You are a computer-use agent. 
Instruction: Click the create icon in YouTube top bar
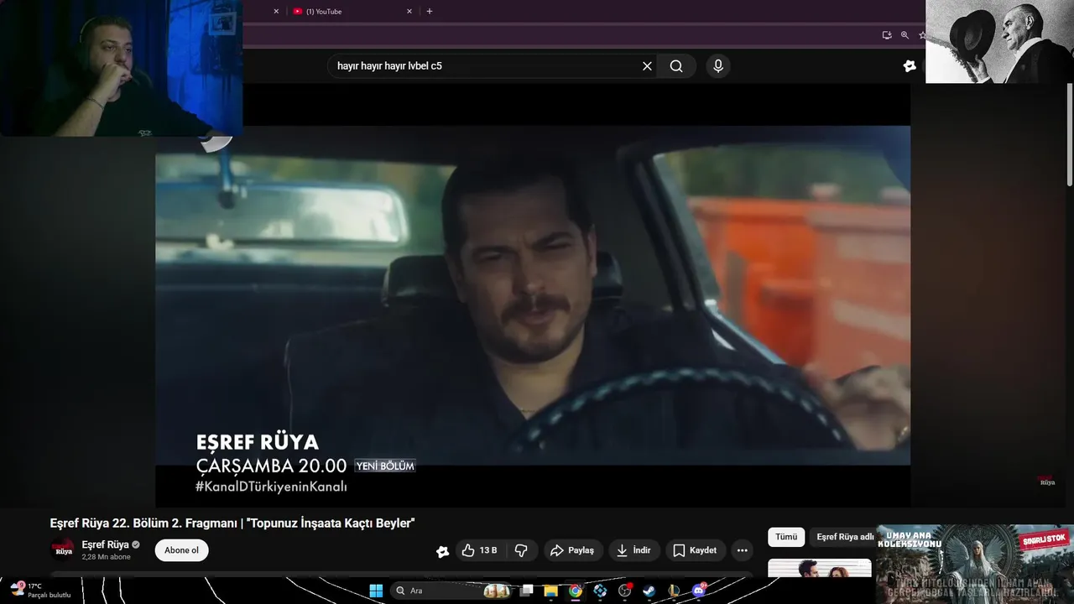tap(910, 66)
